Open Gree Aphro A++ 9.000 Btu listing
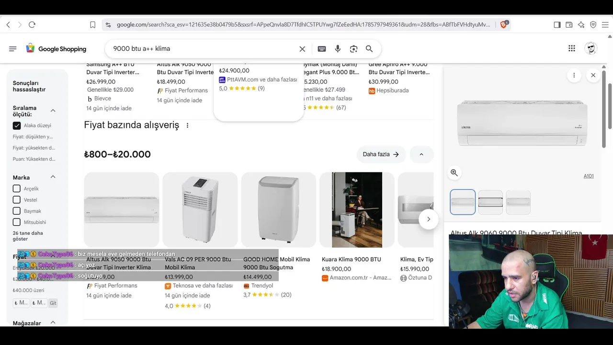 [x=399, y=69]
